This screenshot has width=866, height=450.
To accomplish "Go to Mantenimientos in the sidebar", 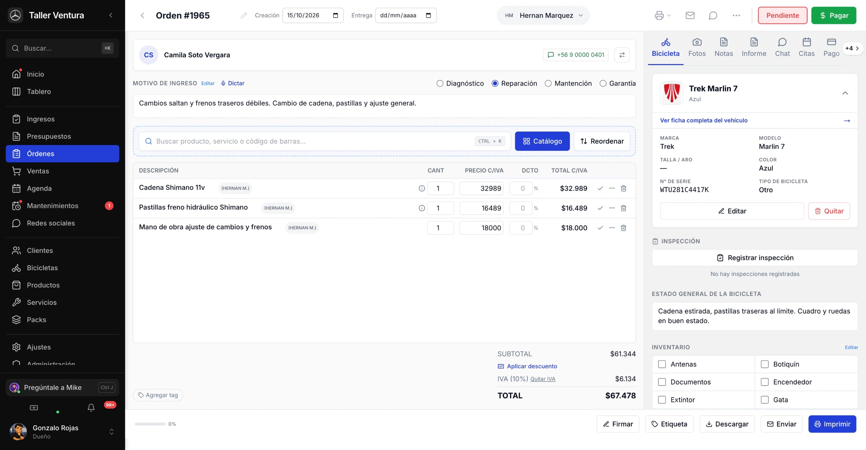I will [62, 206].
